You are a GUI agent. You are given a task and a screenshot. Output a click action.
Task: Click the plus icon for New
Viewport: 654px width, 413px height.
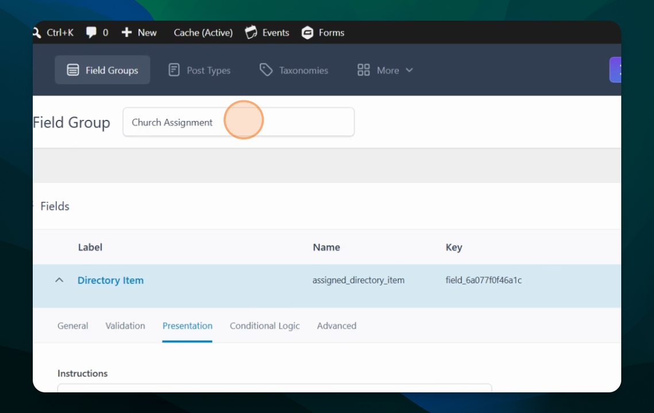coord(126,33)
